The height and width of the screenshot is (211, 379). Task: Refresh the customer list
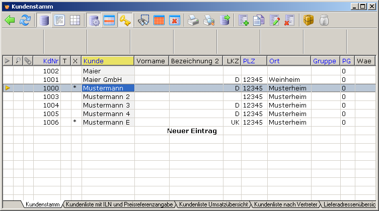tap(25, 21)
